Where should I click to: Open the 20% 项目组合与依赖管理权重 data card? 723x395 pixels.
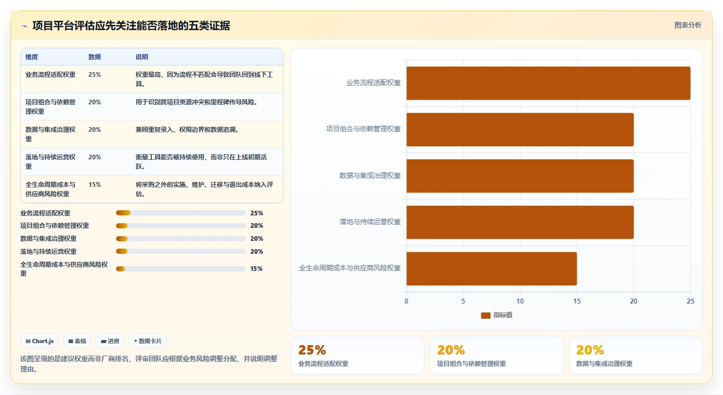(496, 355)
